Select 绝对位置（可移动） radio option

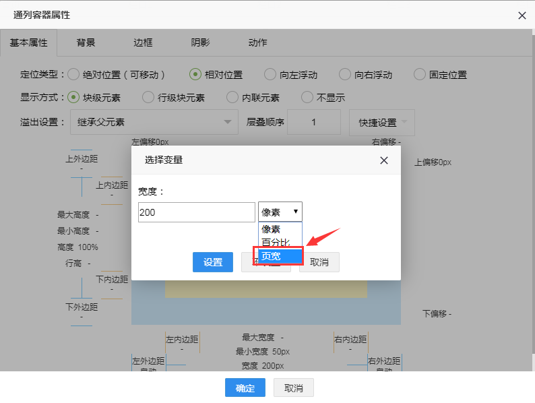click(x=73, y=75)
